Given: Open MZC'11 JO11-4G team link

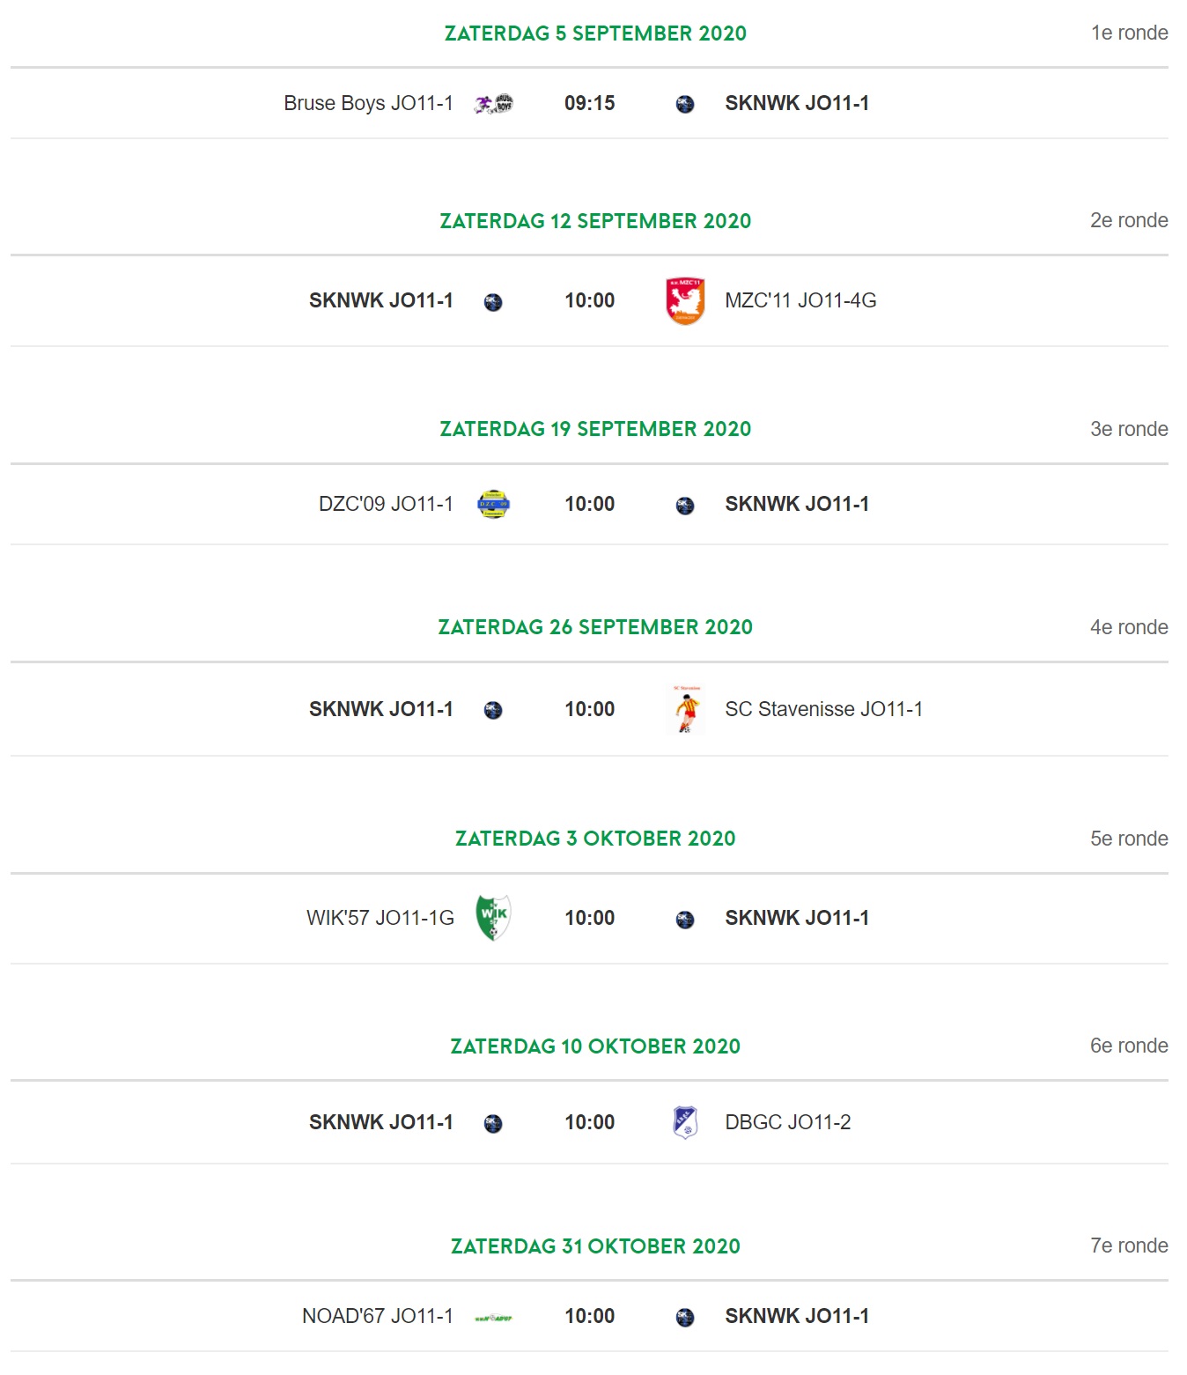Looking at the screenshot, I should [800, 300].
